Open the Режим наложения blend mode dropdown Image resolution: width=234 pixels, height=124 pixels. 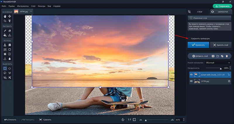click(218, 63)
